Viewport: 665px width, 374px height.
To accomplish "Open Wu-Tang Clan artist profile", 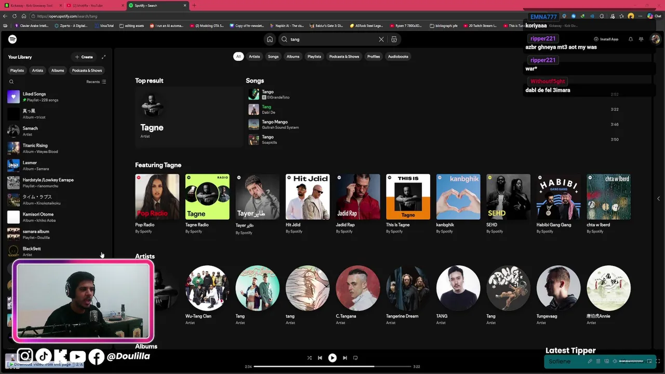I will 207,295.
